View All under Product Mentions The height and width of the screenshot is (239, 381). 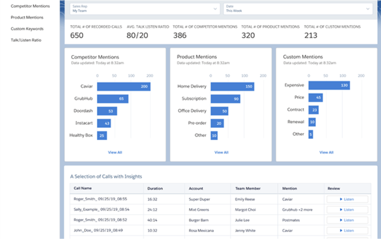tap(221, 152)
